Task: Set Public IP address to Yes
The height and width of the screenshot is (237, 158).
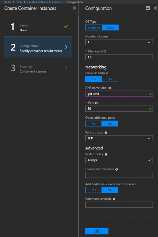Action: click(x=93, y=79)
